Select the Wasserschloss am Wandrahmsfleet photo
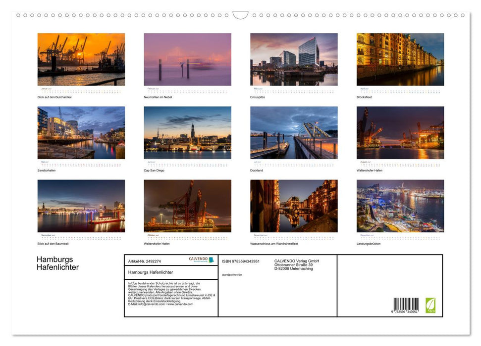The image size is (481, 346). [294, 206]
